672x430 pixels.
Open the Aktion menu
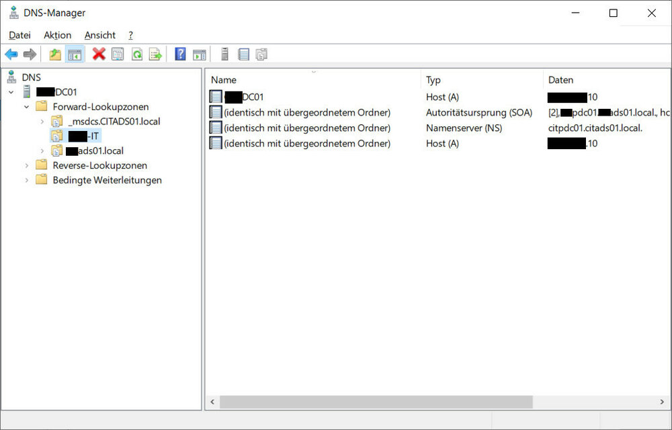click(57, 35)
